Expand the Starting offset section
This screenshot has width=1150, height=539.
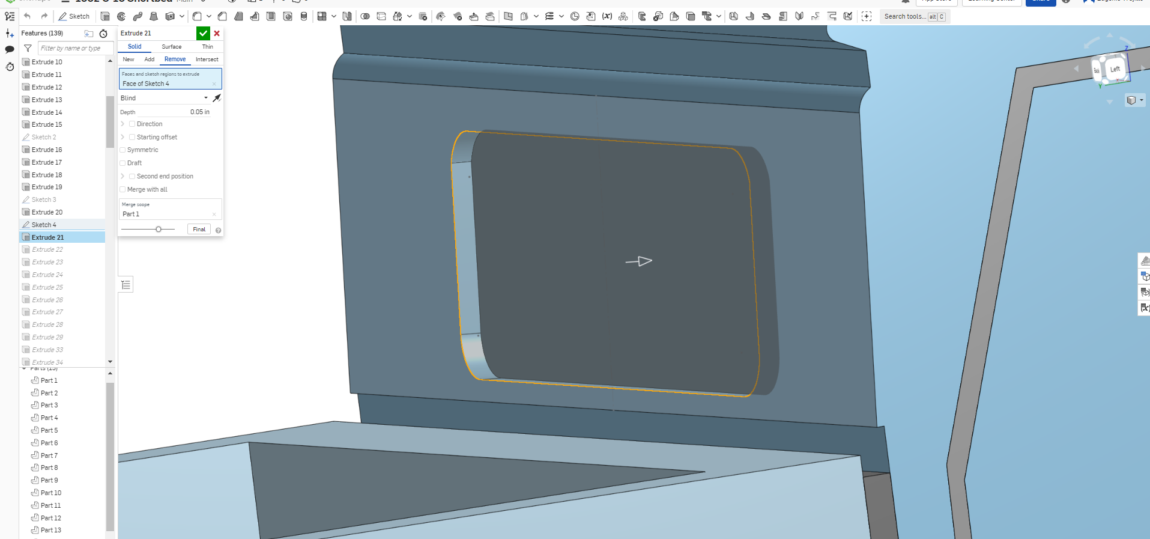[123, 137]
